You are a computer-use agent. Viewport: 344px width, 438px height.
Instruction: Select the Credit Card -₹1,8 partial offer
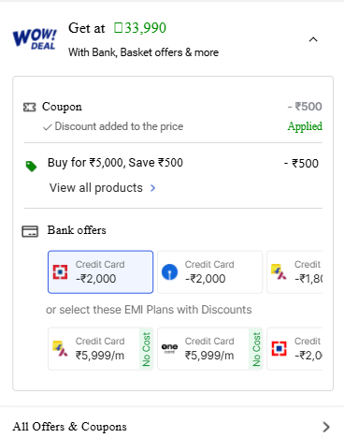tap(294, 272)
